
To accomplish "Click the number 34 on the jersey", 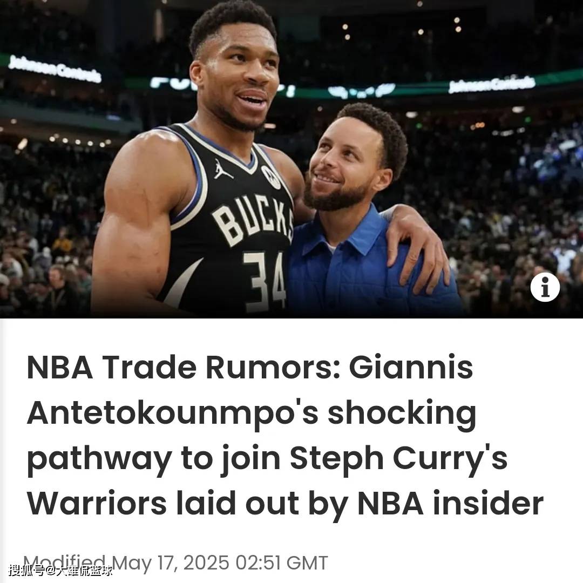I will click(265, 280).
